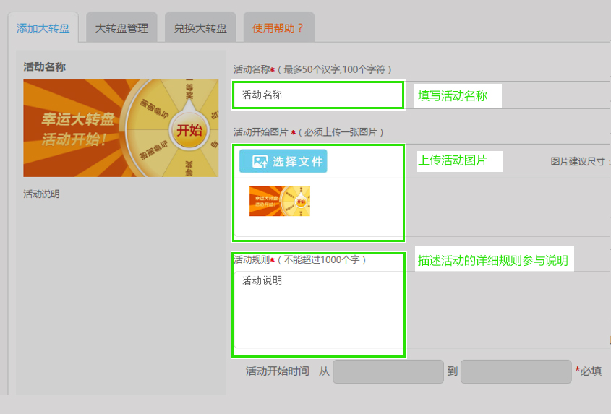Click inside the 活动规则 text area
611x414 pixels.
pyautogui.click(x=317, y=309)
